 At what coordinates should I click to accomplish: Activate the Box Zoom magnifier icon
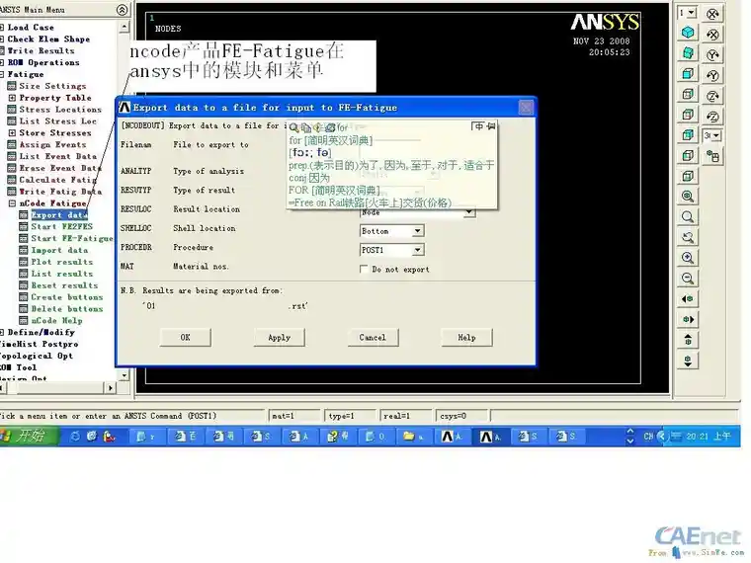(x=688, y=217)
